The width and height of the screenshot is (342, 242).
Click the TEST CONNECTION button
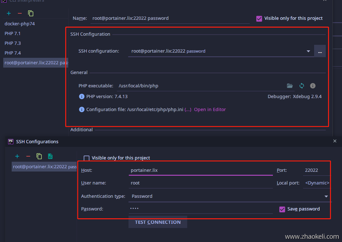click(158, 222)
